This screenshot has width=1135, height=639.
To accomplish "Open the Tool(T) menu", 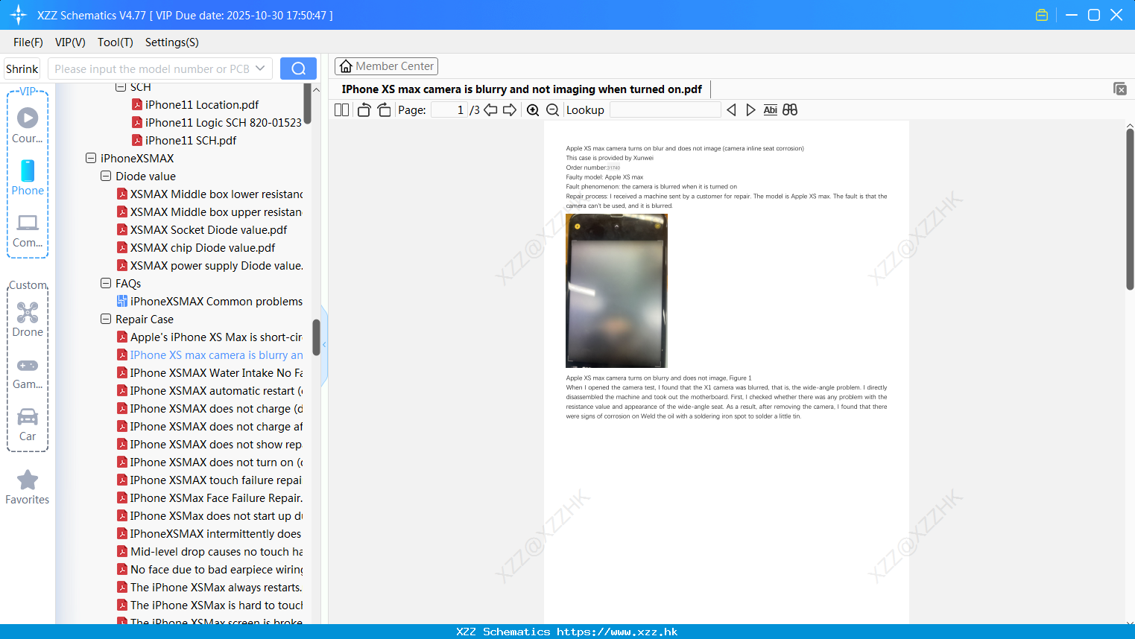I will coord(115,42).
